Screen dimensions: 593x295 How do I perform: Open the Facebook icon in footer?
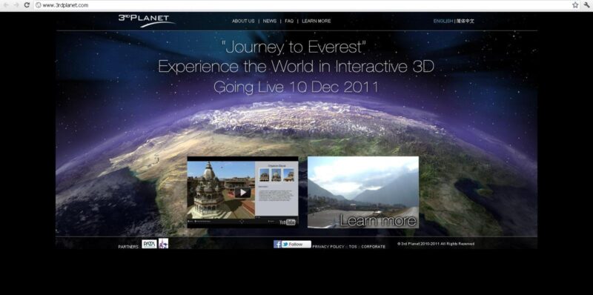(277, 245)
